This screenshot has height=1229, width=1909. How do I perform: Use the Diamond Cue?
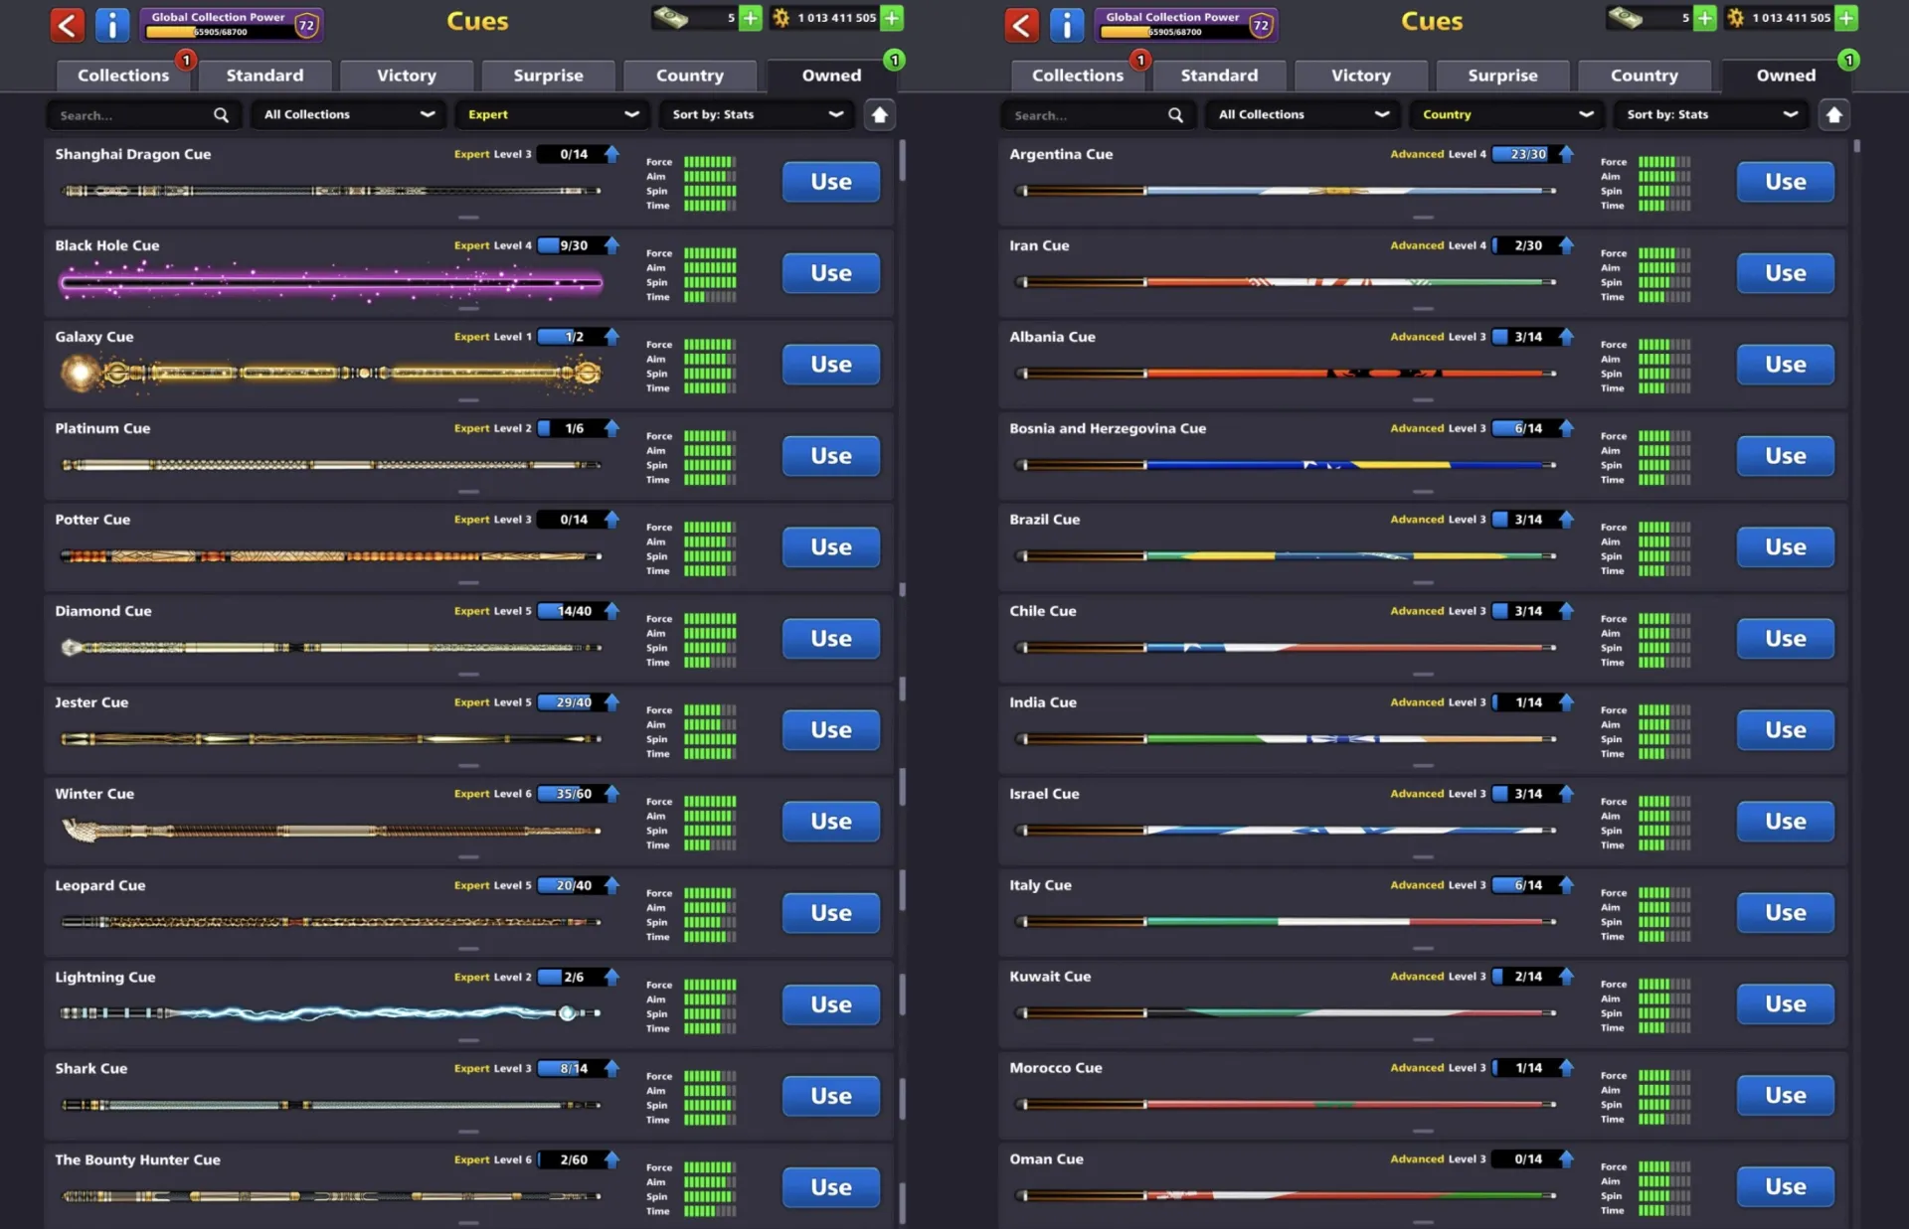pyautogui.click(x=831, y=639)
